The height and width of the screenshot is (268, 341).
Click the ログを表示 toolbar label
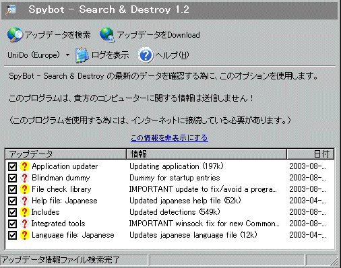(x=110, y=55)
